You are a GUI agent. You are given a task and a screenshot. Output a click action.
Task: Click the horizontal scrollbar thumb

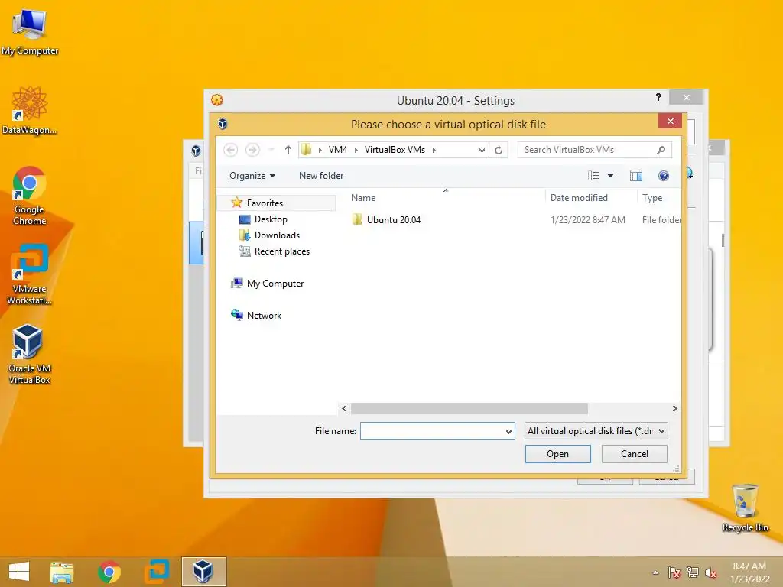click(x=469, y=408)
